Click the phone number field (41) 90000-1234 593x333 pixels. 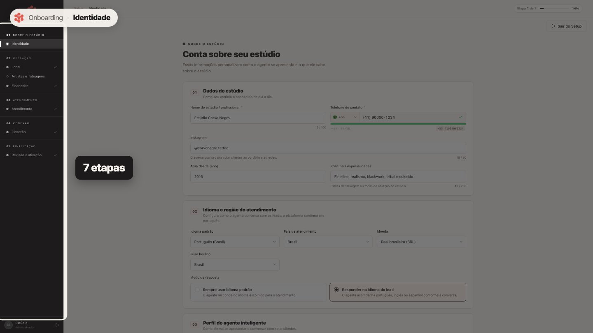tap(413, 117)
